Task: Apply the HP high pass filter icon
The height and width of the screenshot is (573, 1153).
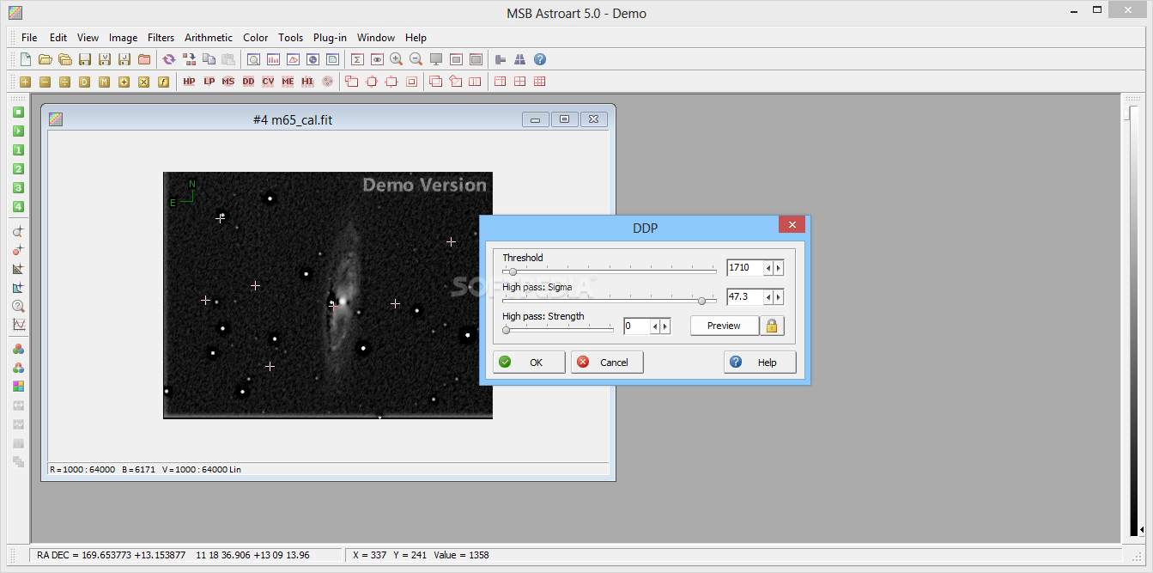Action: pos(189,82)
